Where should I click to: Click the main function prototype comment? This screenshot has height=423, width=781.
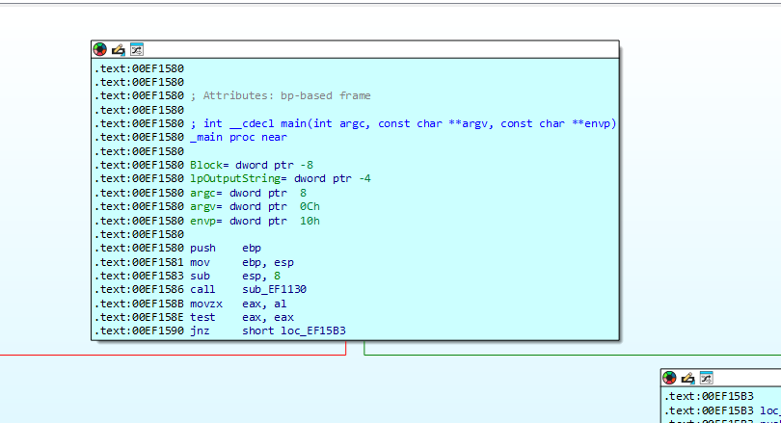(x=403, y=123)
